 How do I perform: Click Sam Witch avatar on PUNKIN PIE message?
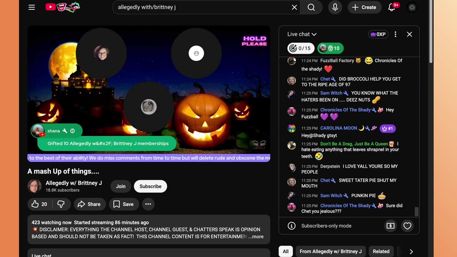pos(292,196)
